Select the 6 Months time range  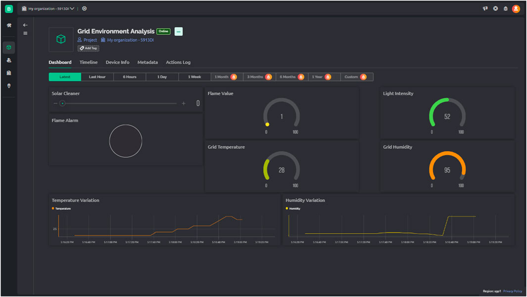pyautogui.click(x=292, y=77)
